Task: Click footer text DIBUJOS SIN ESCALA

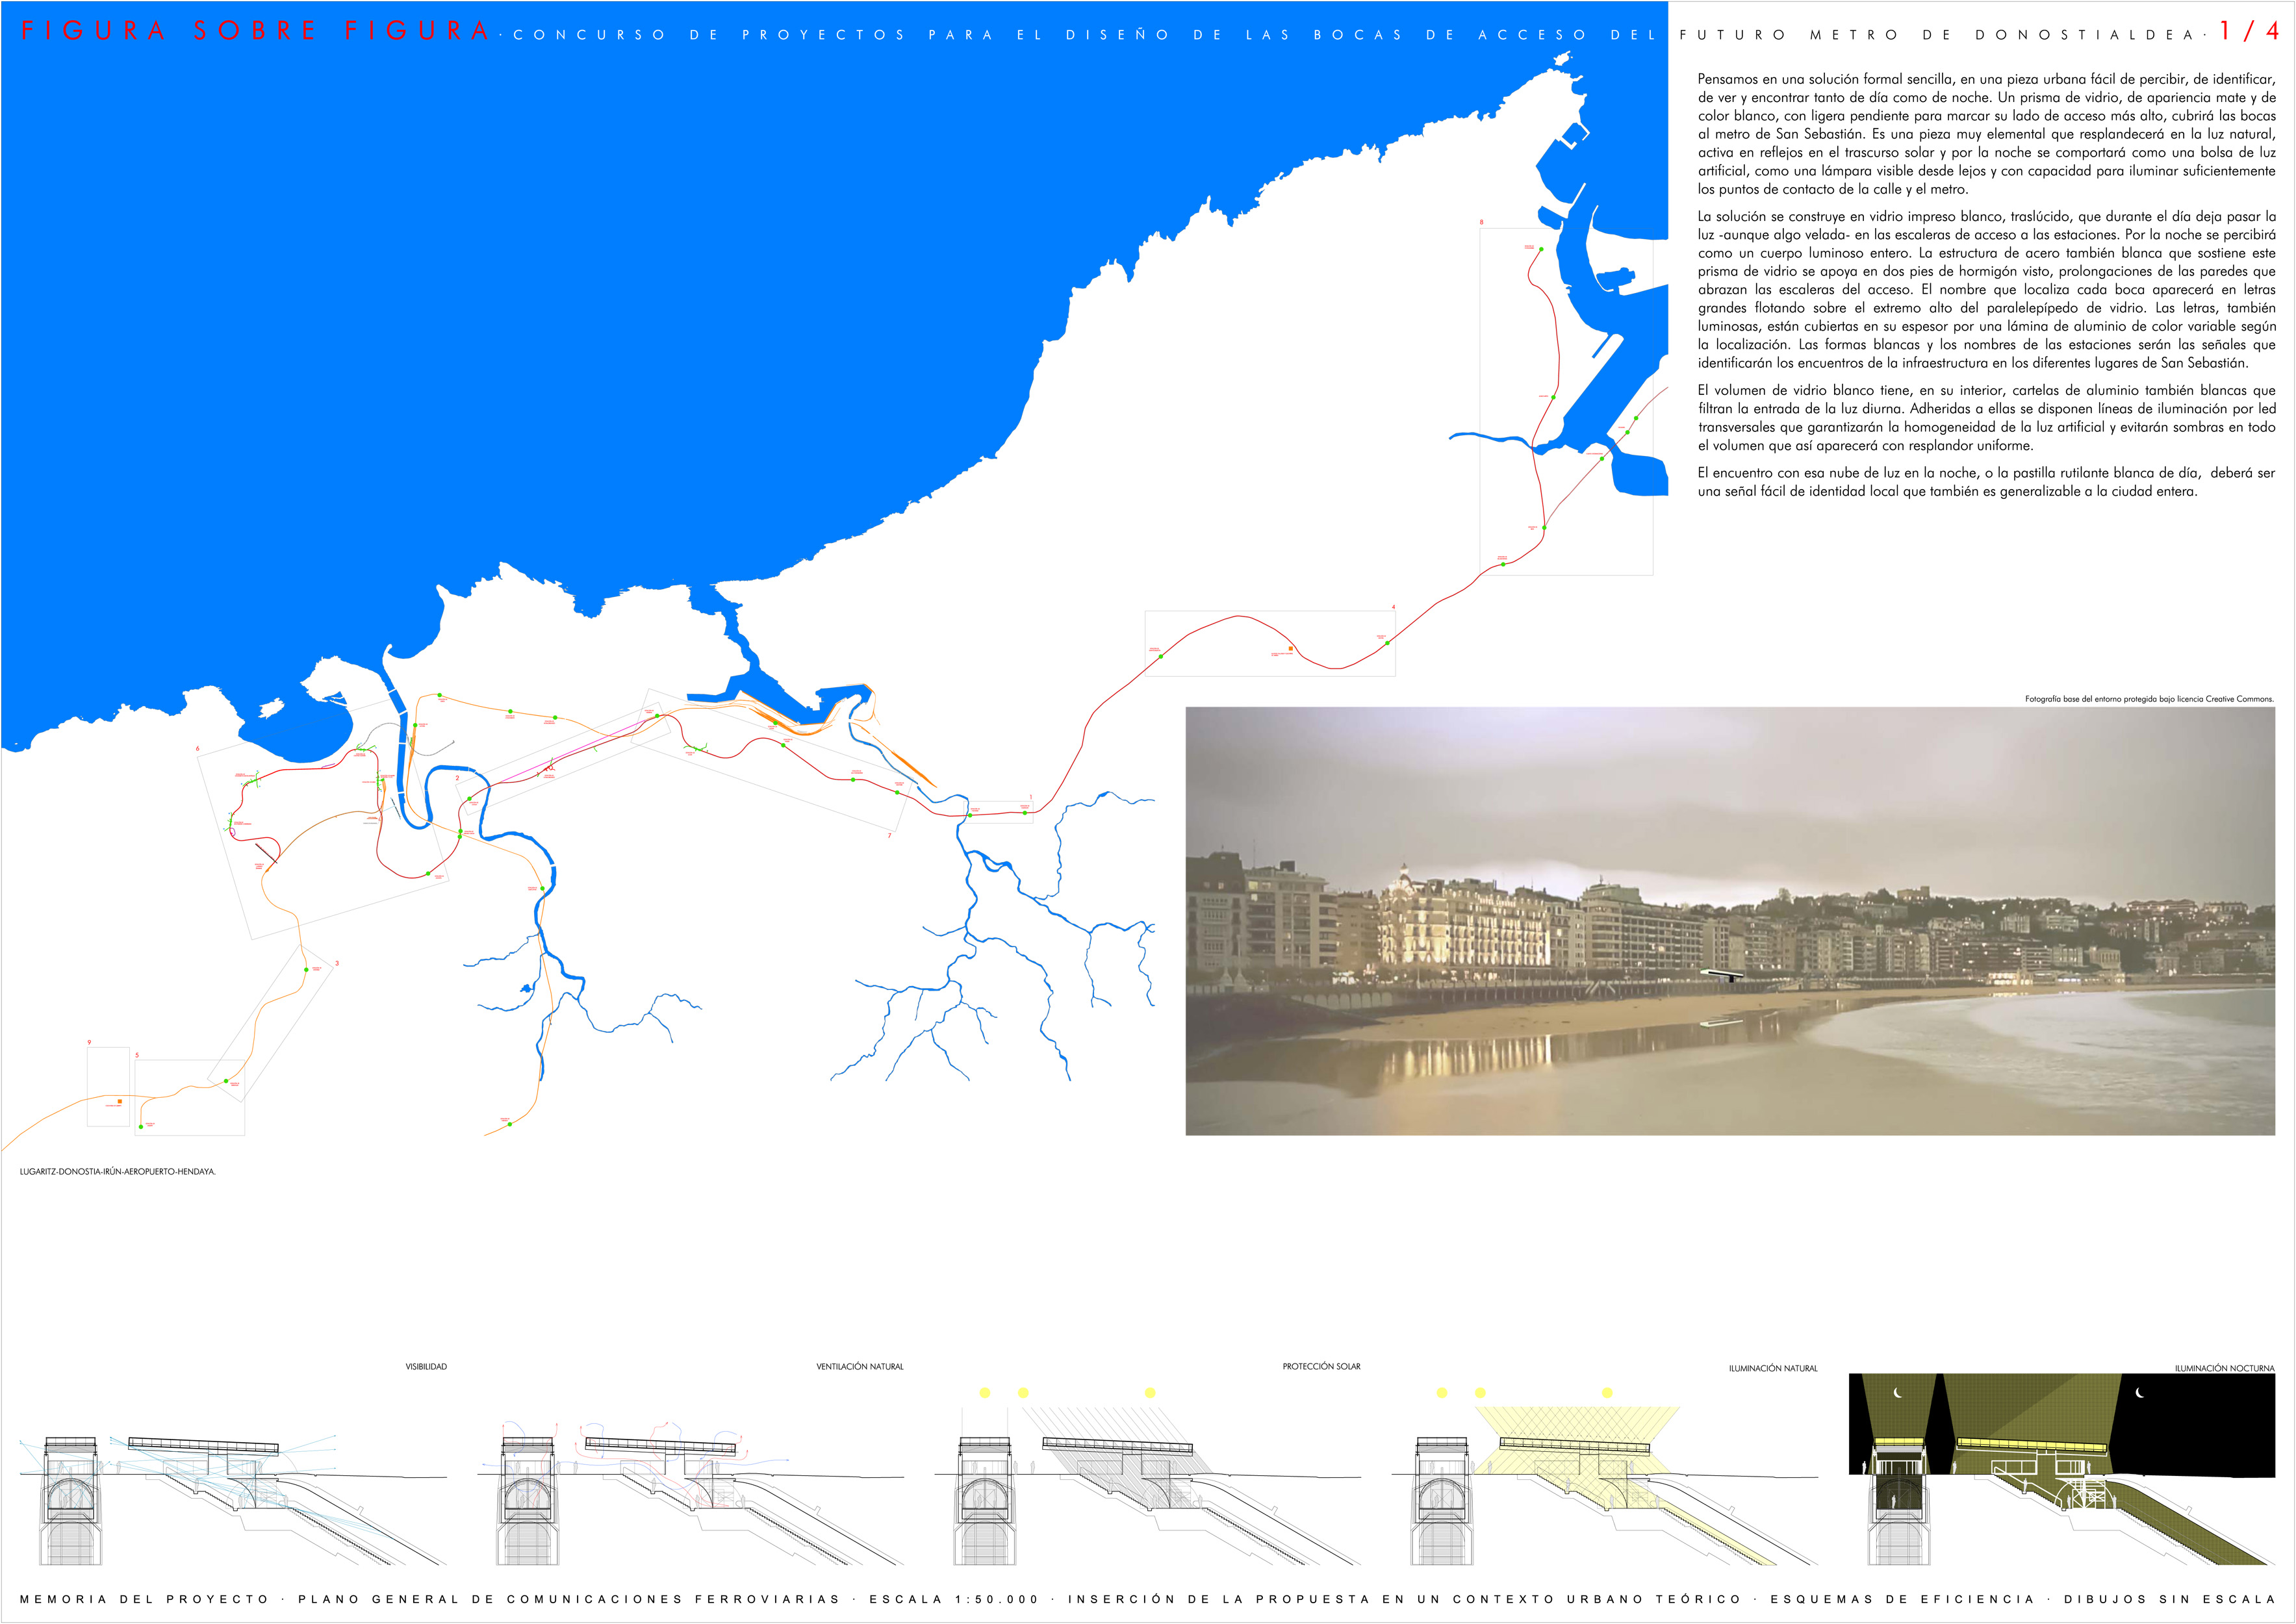Action: click(x=2170, y=1599)
